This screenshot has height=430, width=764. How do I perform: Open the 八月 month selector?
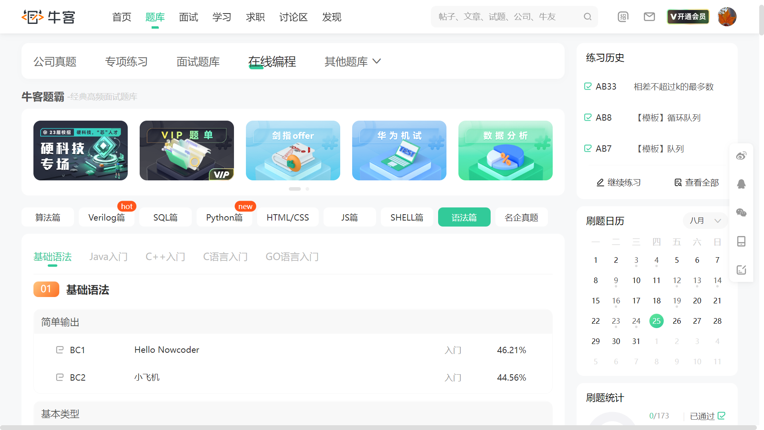point(705,221)
